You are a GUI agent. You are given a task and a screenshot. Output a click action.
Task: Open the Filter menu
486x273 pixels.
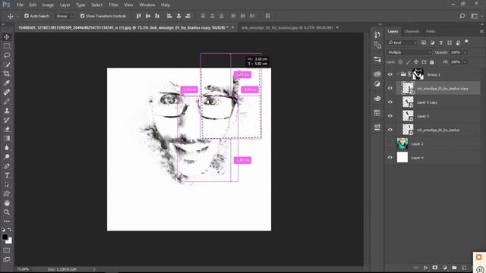pos(113,5)
